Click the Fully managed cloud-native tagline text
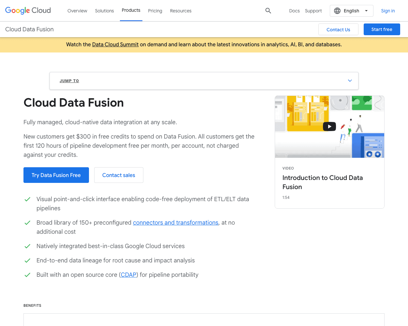408x326 pixels. pos(100,122)
